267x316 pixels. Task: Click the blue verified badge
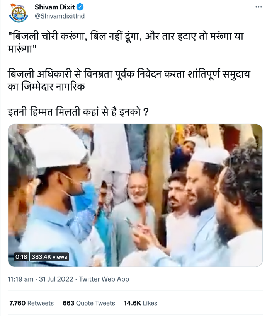[80, 7]
